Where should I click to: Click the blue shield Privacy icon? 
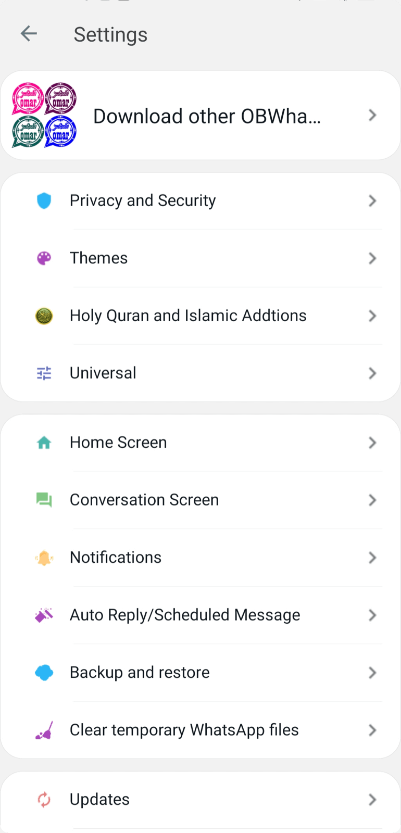[44, 201]
